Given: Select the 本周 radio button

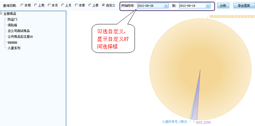Looking at the screenshot, I should (22, 6).
